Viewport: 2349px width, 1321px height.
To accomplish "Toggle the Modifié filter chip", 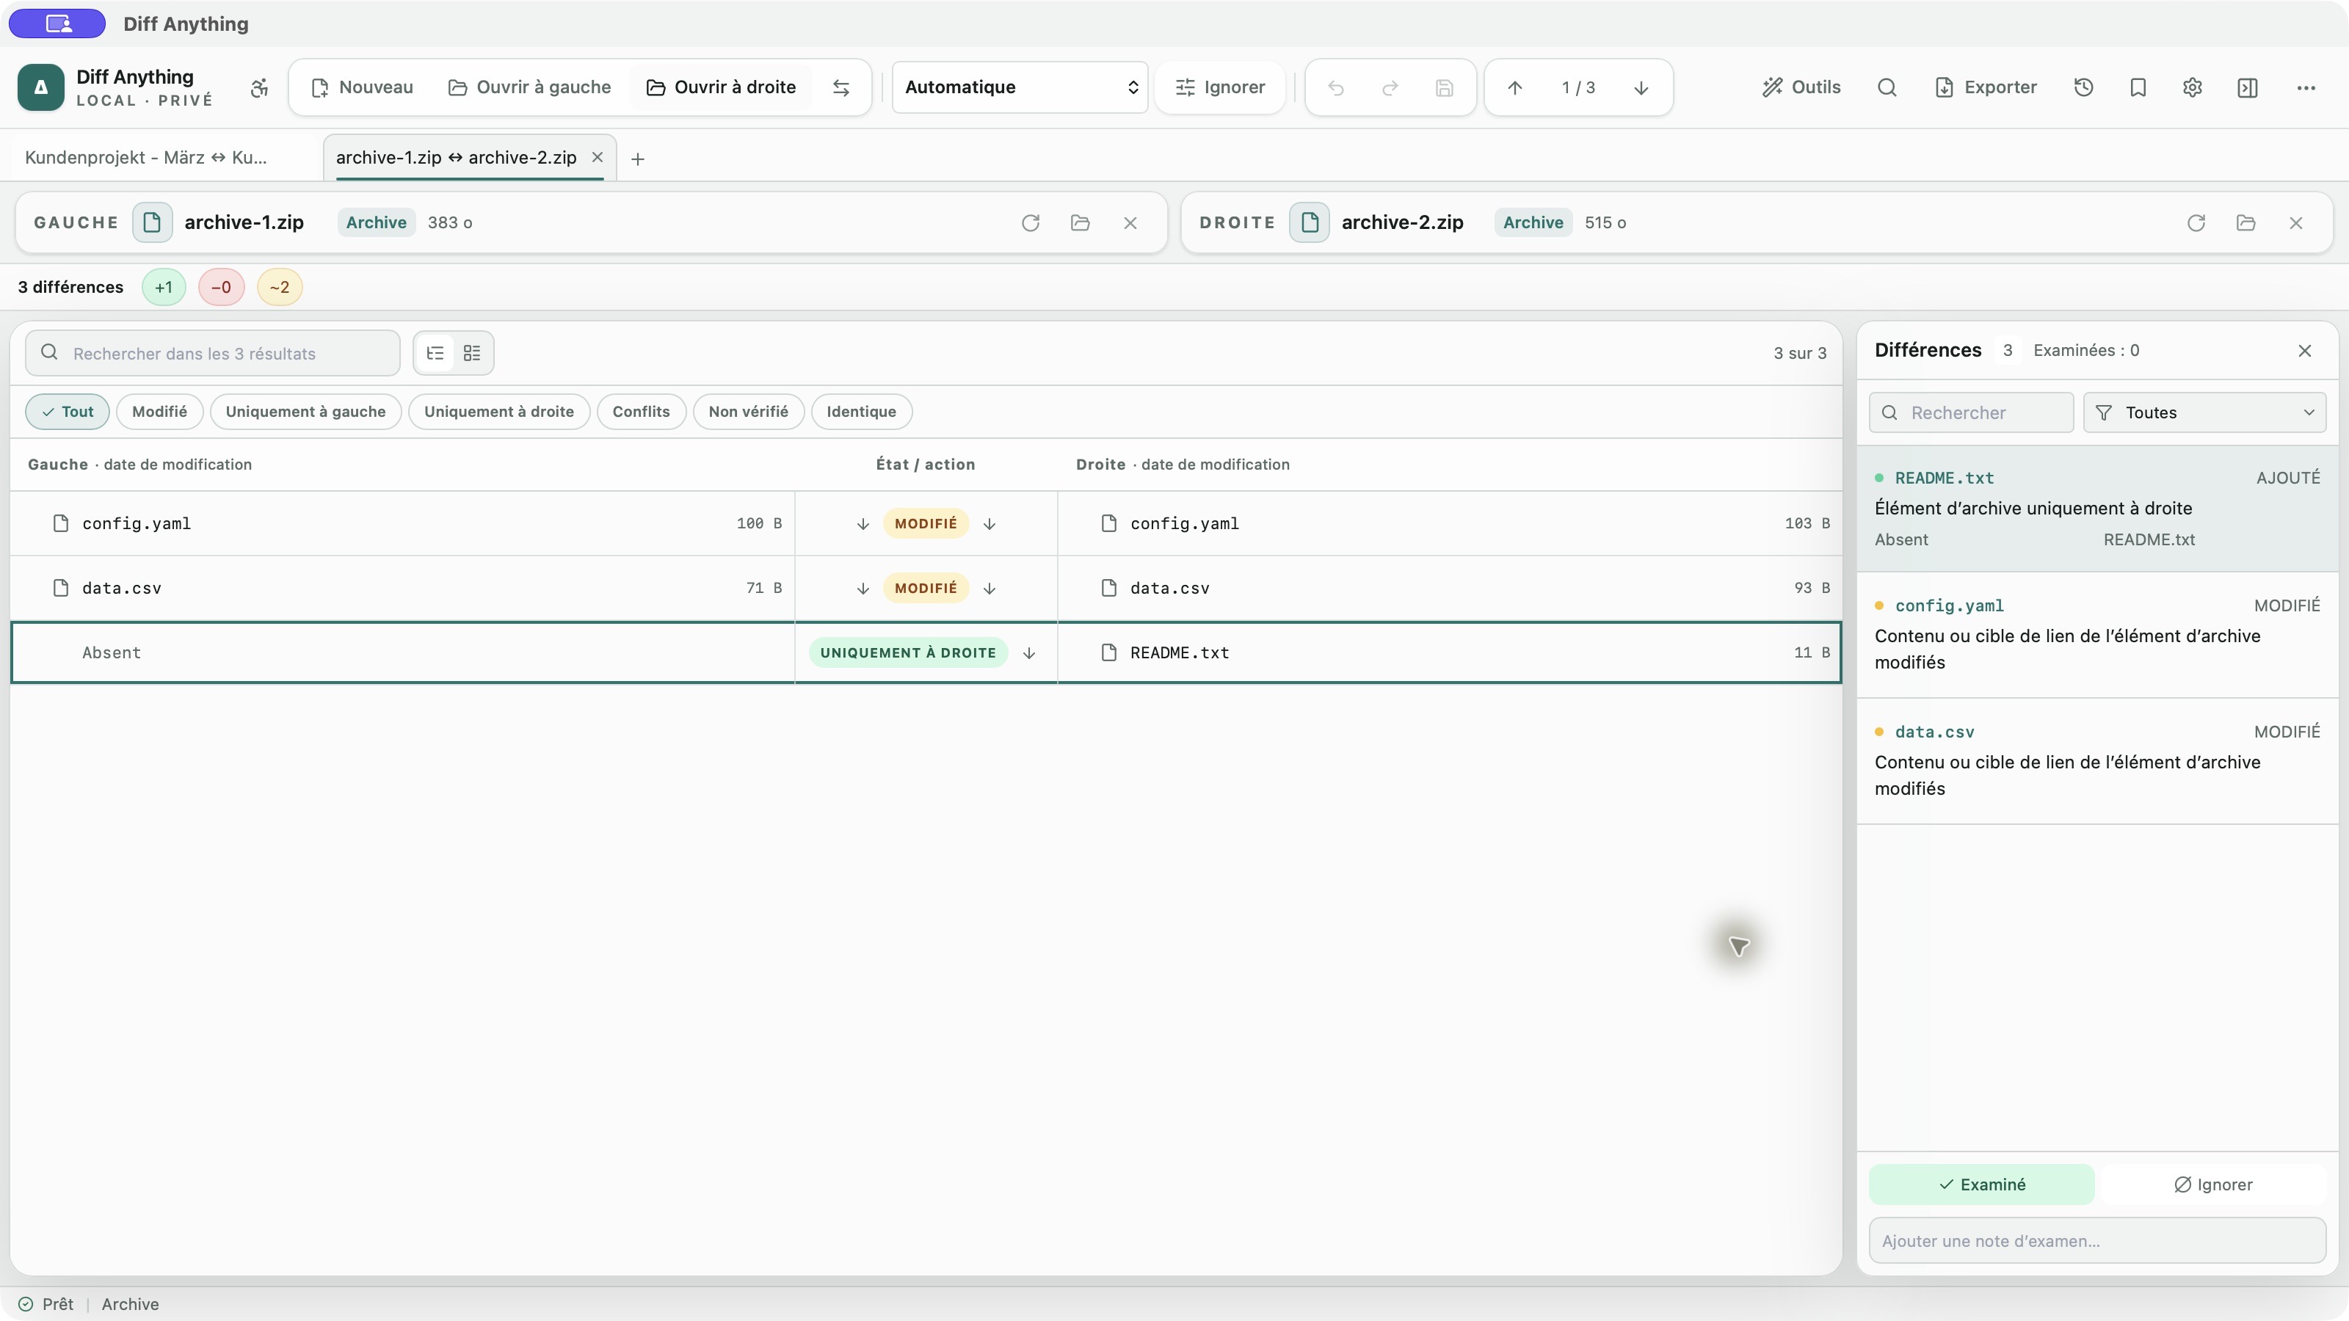I will (159, 411).
